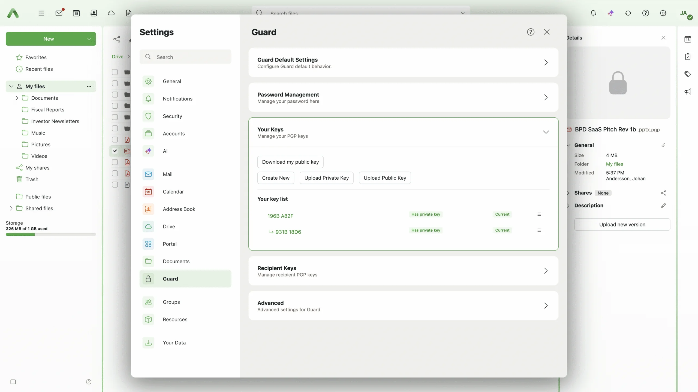Click the notifications bell in top bar

coord(593,13)
